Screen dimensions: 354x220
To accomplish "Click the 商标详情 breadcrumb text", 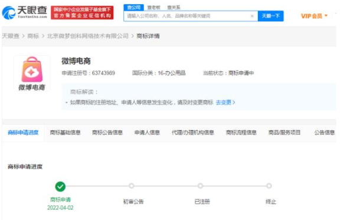I will [x=148, y=36].
